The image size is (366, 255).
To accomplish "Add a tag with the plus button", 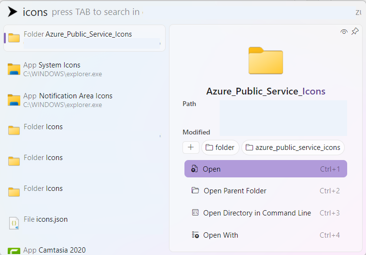I will pyautogui.click(x=191, y=148).
